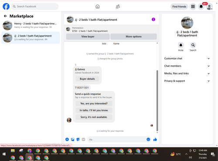Go back using the Marketplace arrow
This screenshot has height=161, width=218.
point(5,16)
